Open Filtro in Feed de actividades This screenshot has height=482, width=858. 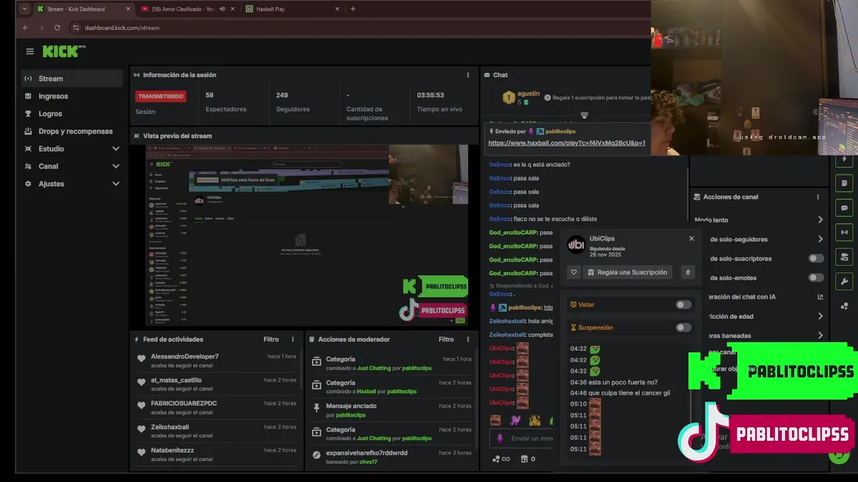click(x=271, y=339)
